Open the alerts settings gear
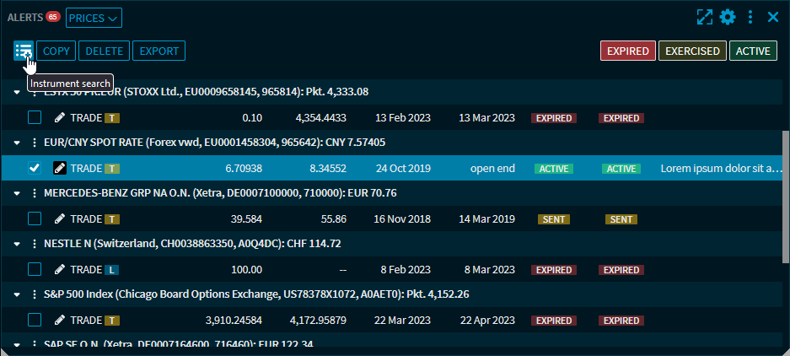The image size is (790, 356). pos(728,17)
